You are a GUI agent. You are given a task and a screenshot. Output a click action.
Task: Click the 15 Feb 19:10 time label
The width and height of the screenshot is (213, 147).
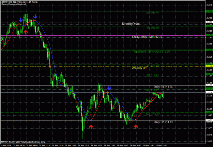(122, 146)
